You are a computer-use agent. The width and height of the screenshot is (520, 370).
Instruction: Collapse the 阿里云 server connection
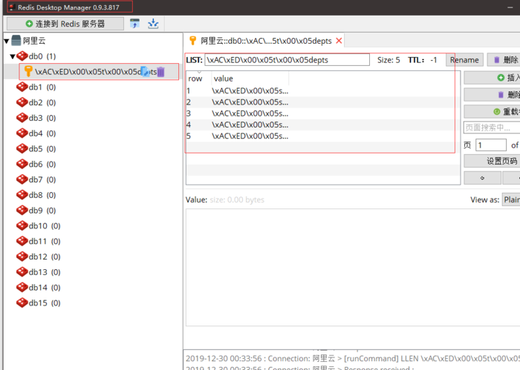(7, 41)
